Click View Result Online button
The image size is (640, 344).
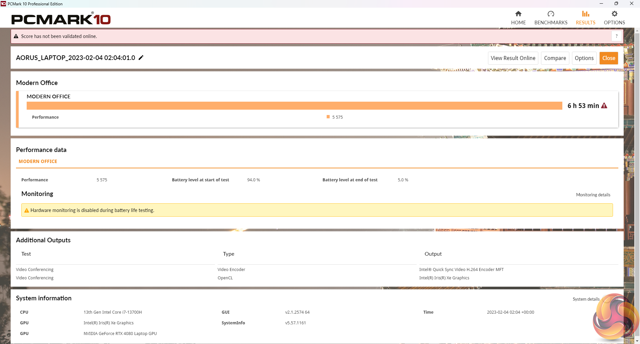pos(513,58)
